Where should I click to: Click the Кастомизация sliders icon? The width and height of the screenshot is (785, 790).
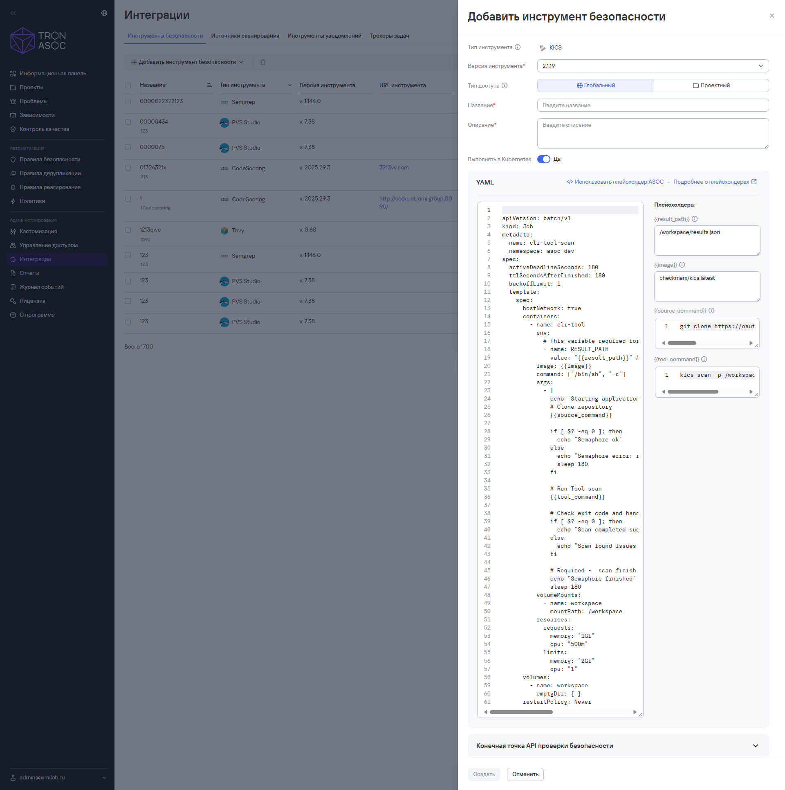click(x=13, y=232)
